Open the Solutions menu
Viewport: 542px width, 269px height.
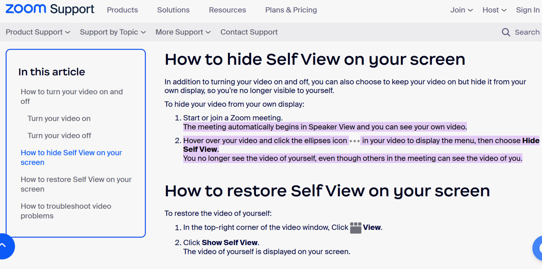tap(173, 10)
